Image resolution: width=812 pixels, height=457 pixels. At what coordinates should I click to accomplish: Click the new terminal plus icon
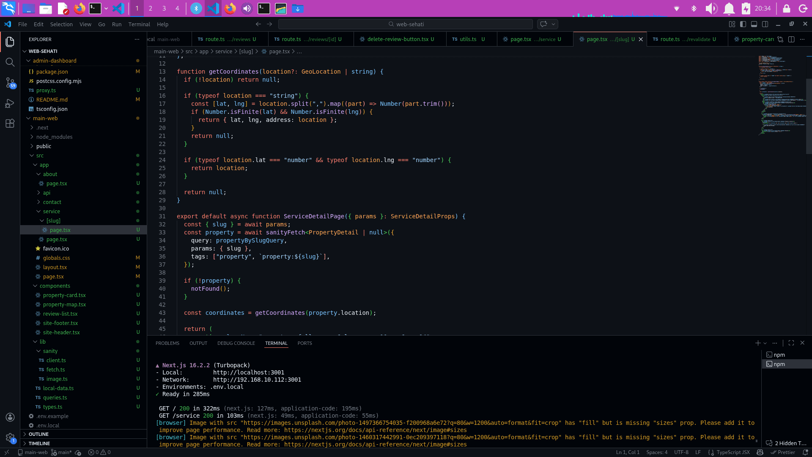758,343
